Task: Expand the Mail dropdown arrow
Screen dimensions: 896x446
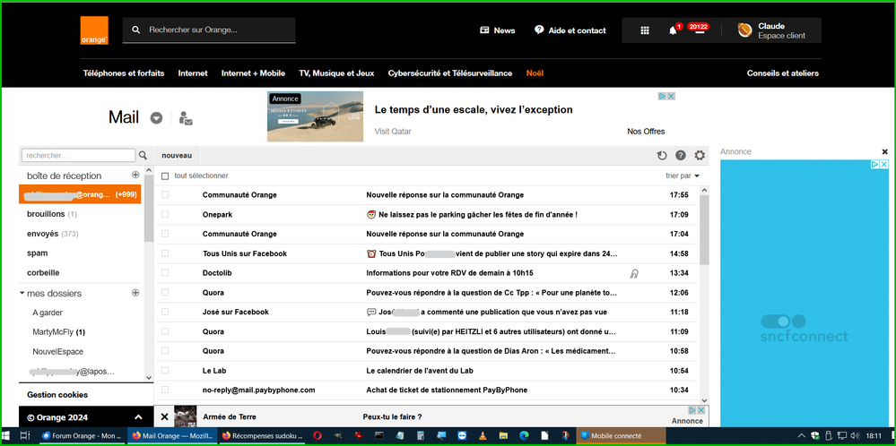Action: [156, 118]
